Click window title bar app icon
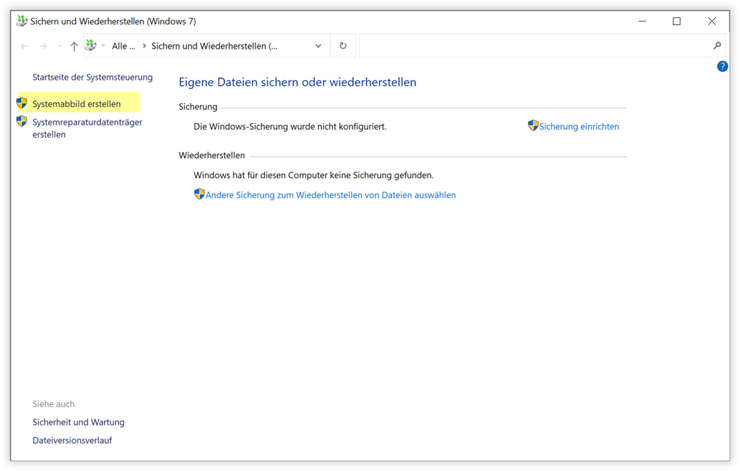Viewport: 740px width, 471px height. click(x=21, y=21)
